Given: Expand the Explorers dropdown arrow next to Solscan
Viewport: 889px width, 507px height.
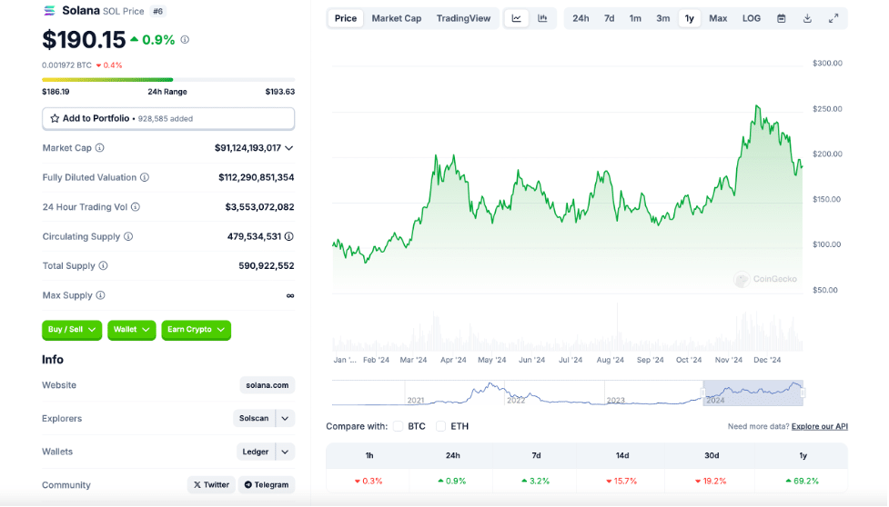Looking at the screenshot, I should (285, 419).
